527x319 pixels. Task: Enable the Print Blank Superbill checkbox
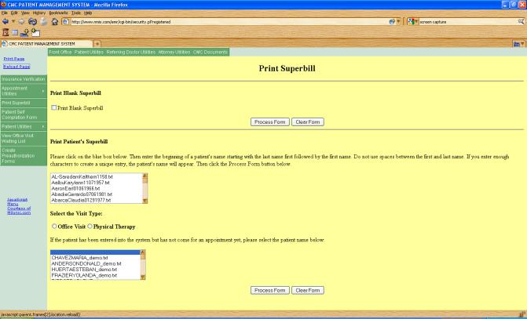pyautogui.click(x=53, y=107)
